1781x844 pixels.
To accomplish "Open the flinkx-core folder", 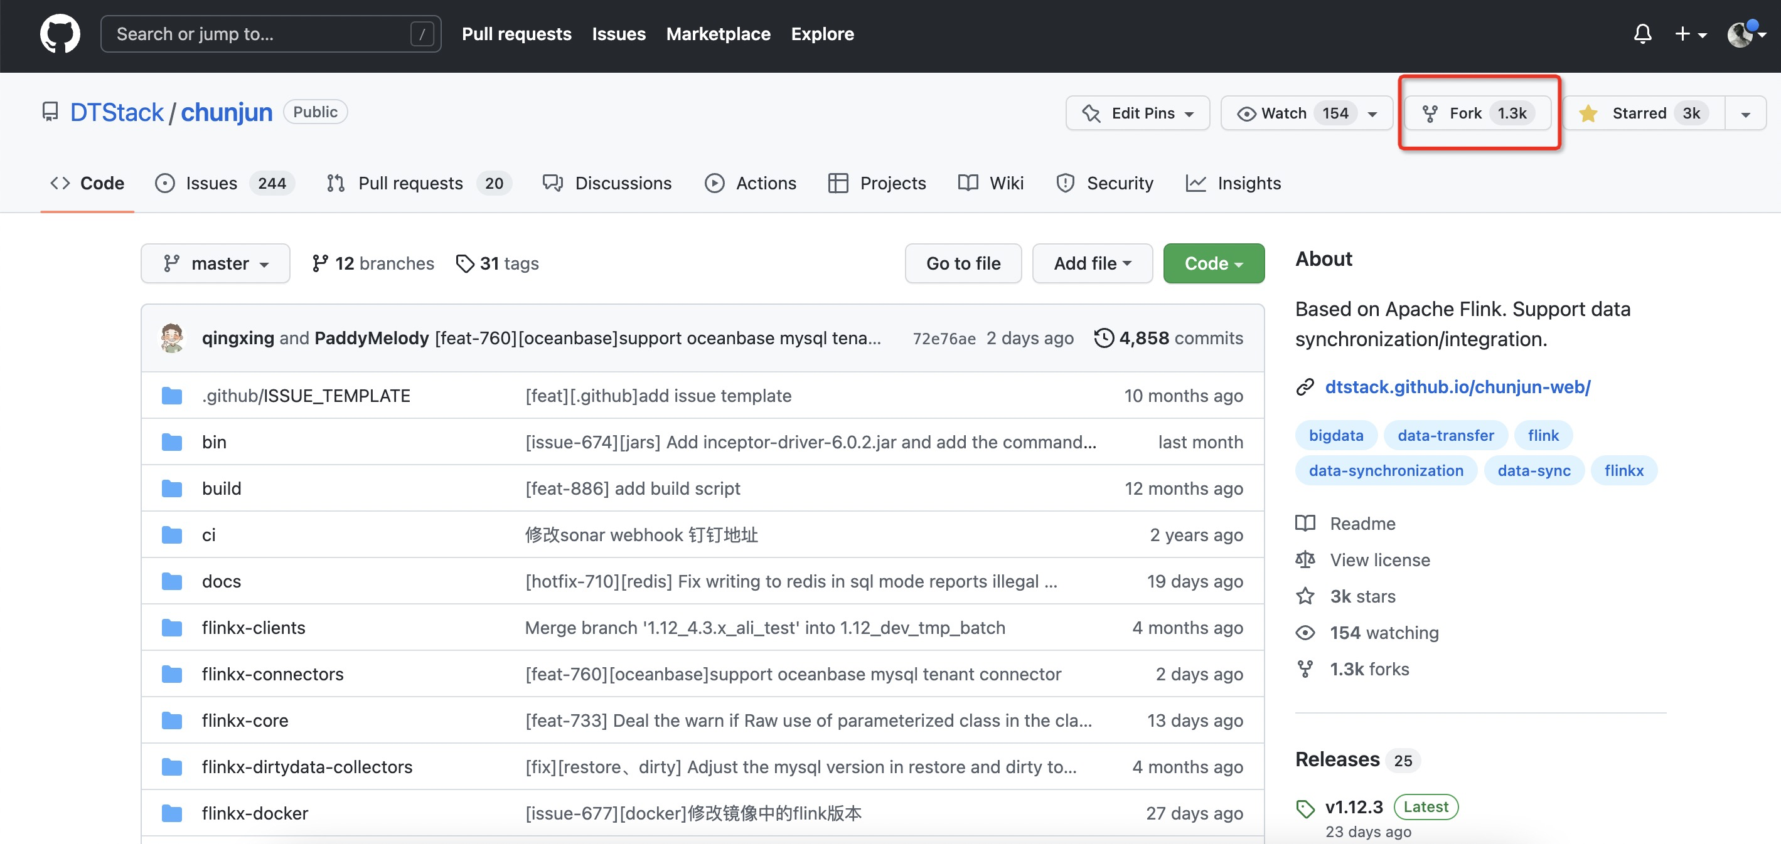I will point(245,720).
